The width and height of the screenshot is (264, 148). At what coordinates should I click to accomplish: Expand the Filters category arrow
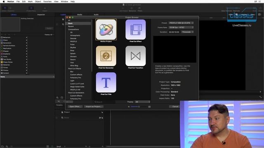click(26, 40)
